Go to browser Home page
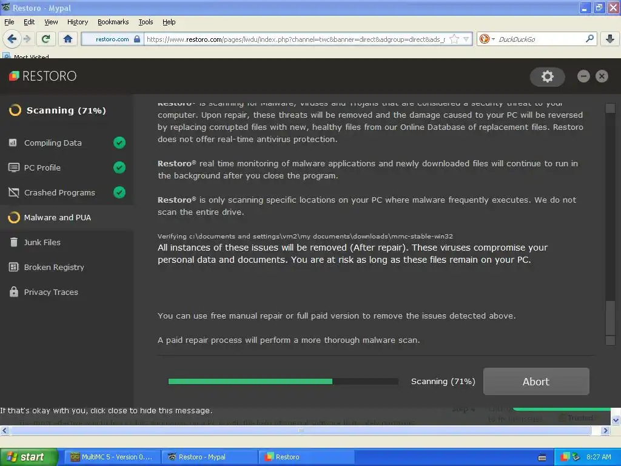This screenshot has width=621, height=466. (x=68, y=39)
